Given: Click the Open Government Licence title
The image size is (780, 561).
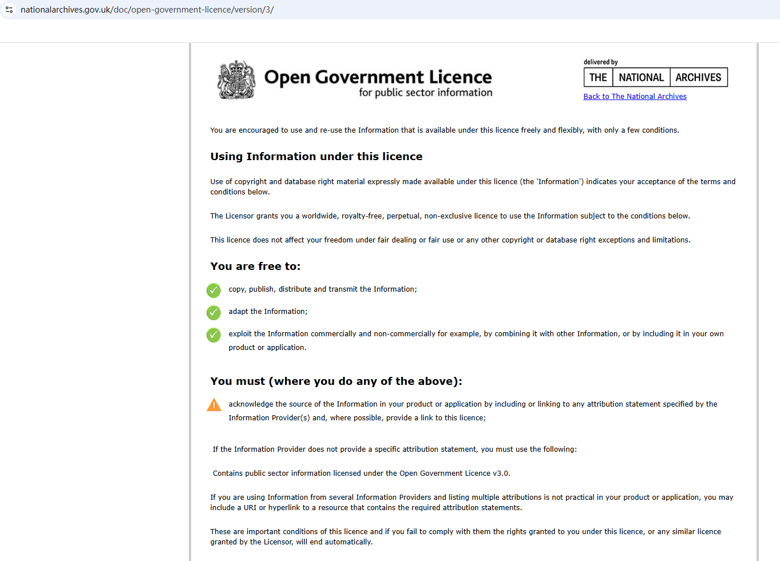Looking at the screenshot, I should pos(378,77).
